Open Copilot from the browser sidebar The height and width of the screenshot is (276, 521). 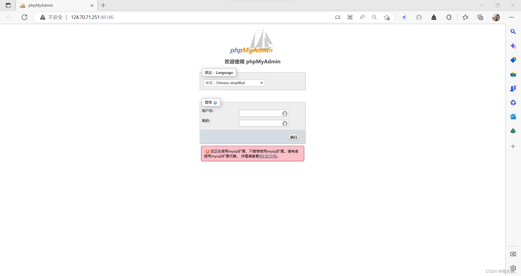(513, 46)
